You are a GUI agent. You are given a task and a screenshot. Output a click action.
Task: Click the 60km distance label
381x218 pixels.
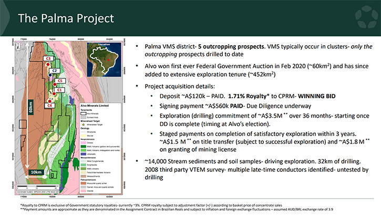(x=30, y=107)
